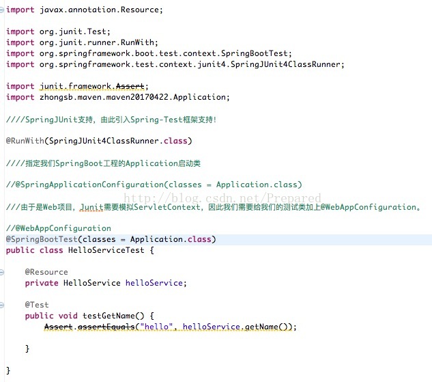
Task: Click the 'helloService;' field name in the private declaration
Action: (x=156, y=283)
